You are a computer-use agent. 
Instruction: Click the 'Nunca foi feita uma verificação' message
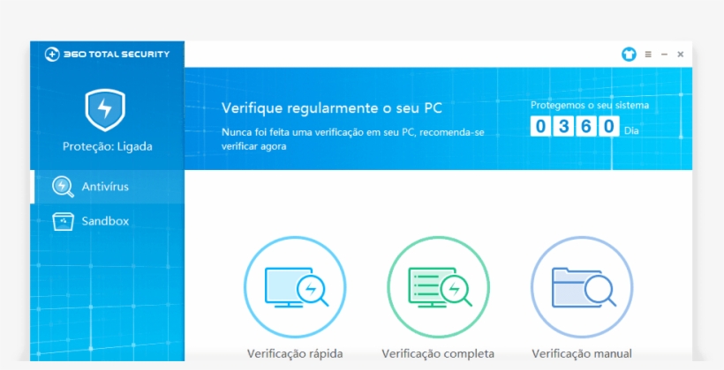[353, 139]
